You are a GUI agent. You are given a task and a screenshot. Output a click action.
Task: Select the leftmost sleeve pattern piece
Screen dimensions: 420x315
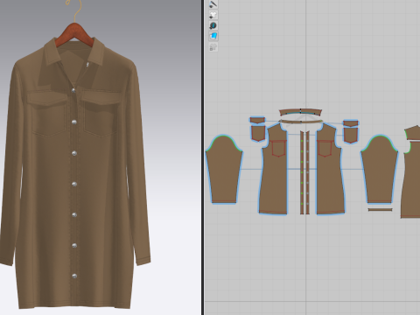pyautogui.click(x=224, y=170)
